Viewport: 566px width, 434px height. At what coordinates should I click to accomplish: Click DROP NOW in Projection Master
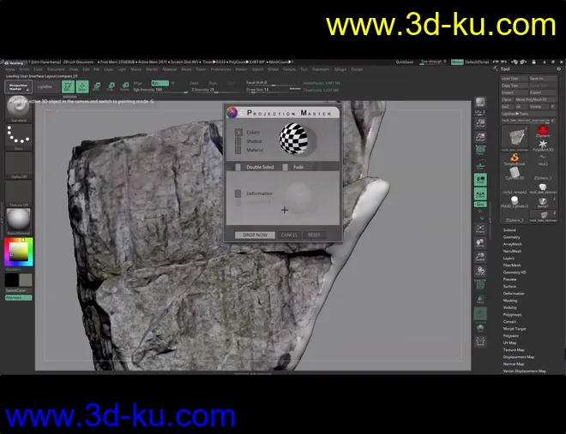pos(255,235)
